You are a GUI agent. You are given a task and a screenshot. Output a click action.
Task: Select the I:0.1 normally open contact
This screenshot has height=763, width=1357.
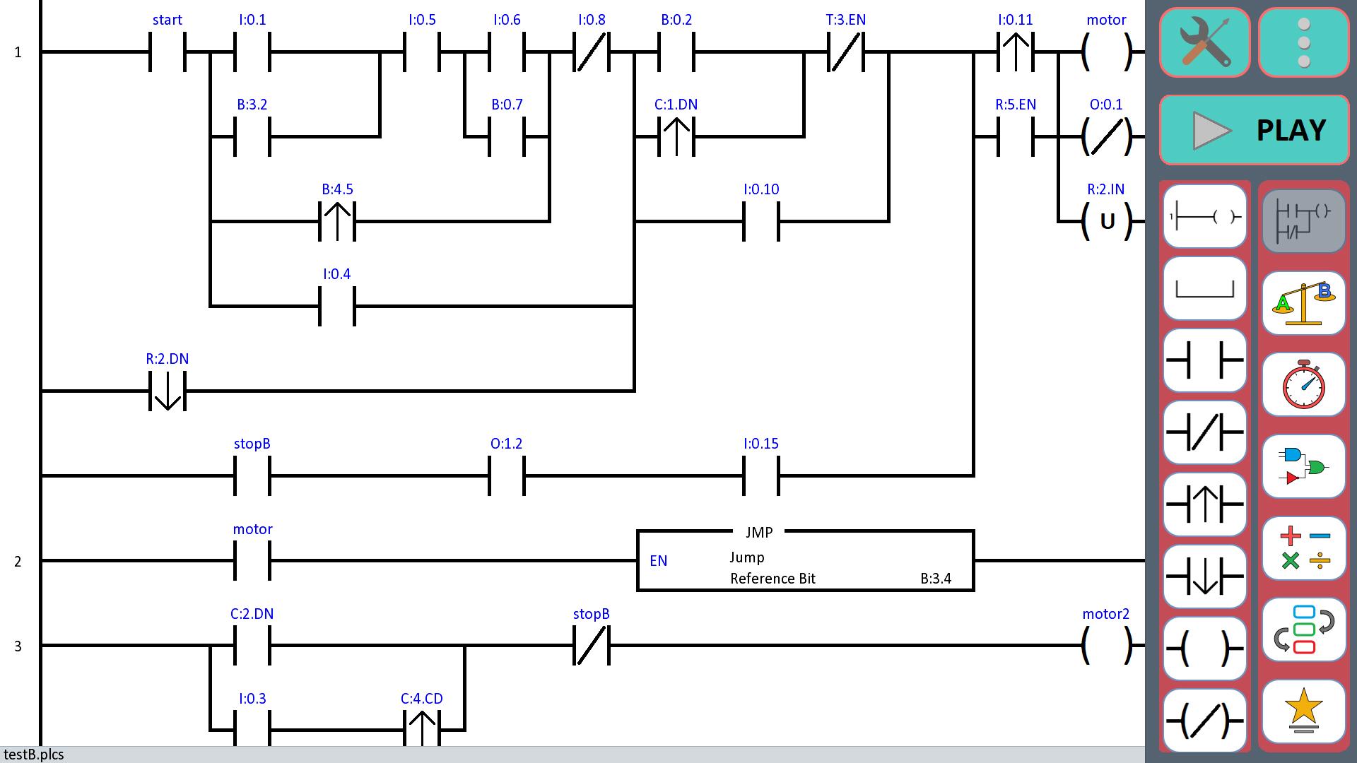point(252,52)
